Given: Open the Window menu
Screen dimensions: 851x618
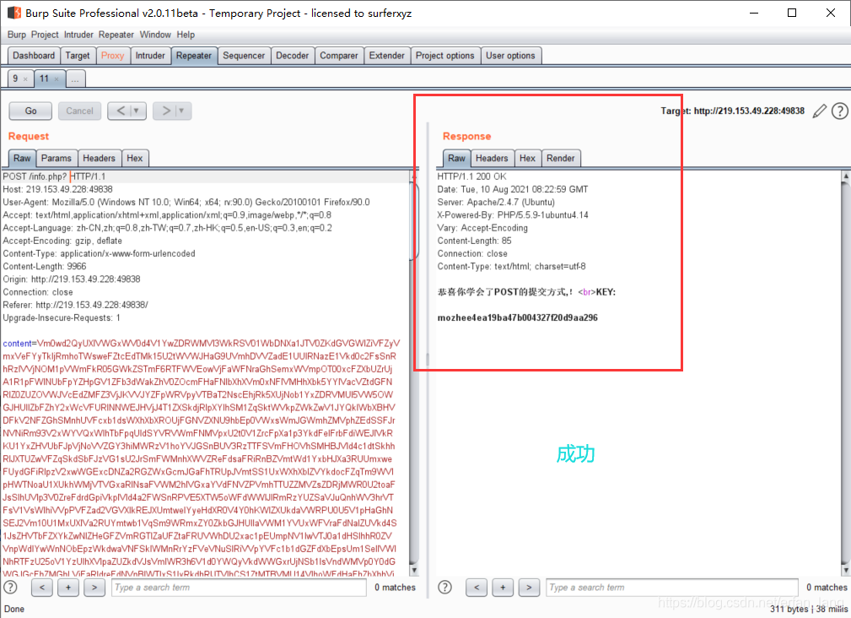Looking at the screenshot, I should coord(155,35).
